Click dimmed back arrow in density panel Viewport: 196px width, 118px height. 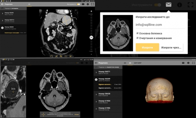click(x=2, y=63)
